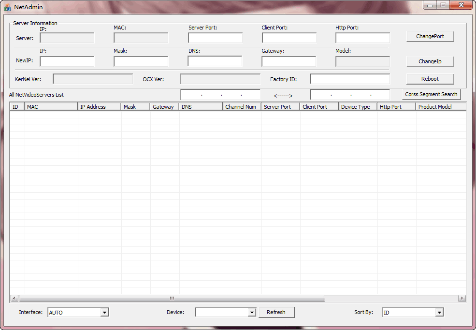Expand the Device combo box
Screen dimensions: 476x330
(x=251, y=313)
